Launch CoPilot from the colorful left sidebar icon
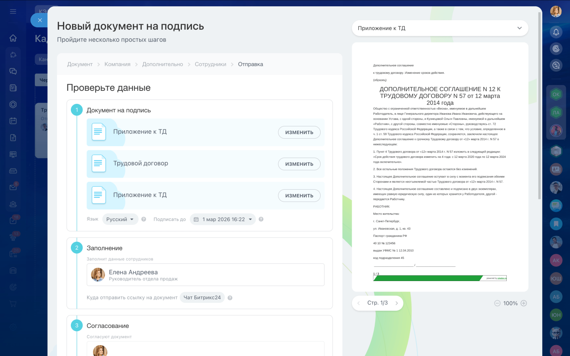The width and height of the screenshot is (570, 356). pos(13,54)
